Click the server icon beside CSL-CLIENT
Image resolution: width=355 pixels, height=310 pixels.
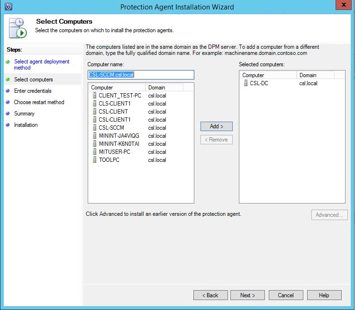tap(95, 112)
